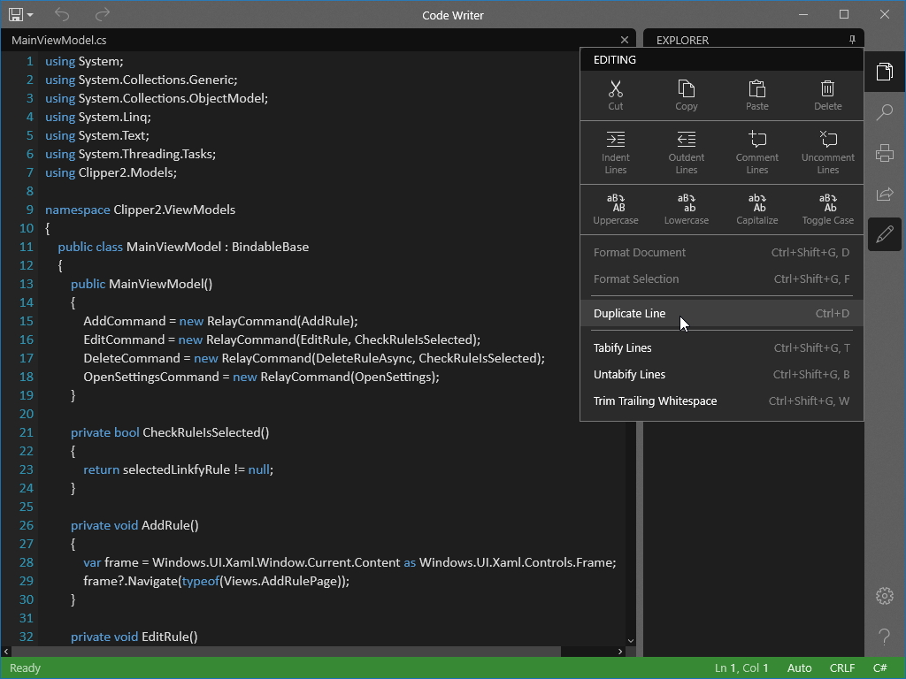906x679 pixels.
Task: Change CRLF line ending setting
Action: tap(842, 668)
